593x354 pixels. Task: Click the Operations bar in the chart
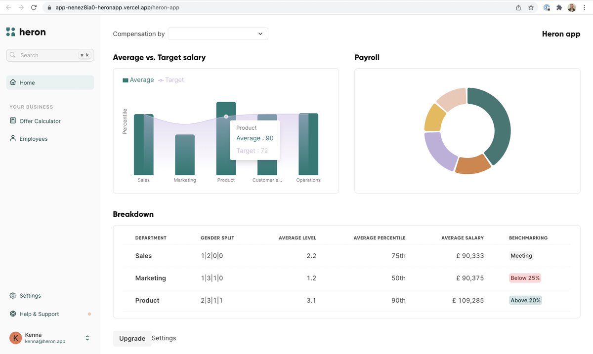pos(308,144)
